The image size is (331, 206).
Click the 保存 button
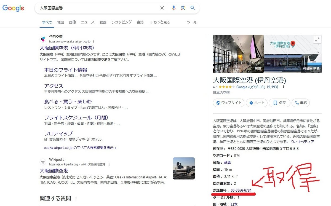coord(279,103)
